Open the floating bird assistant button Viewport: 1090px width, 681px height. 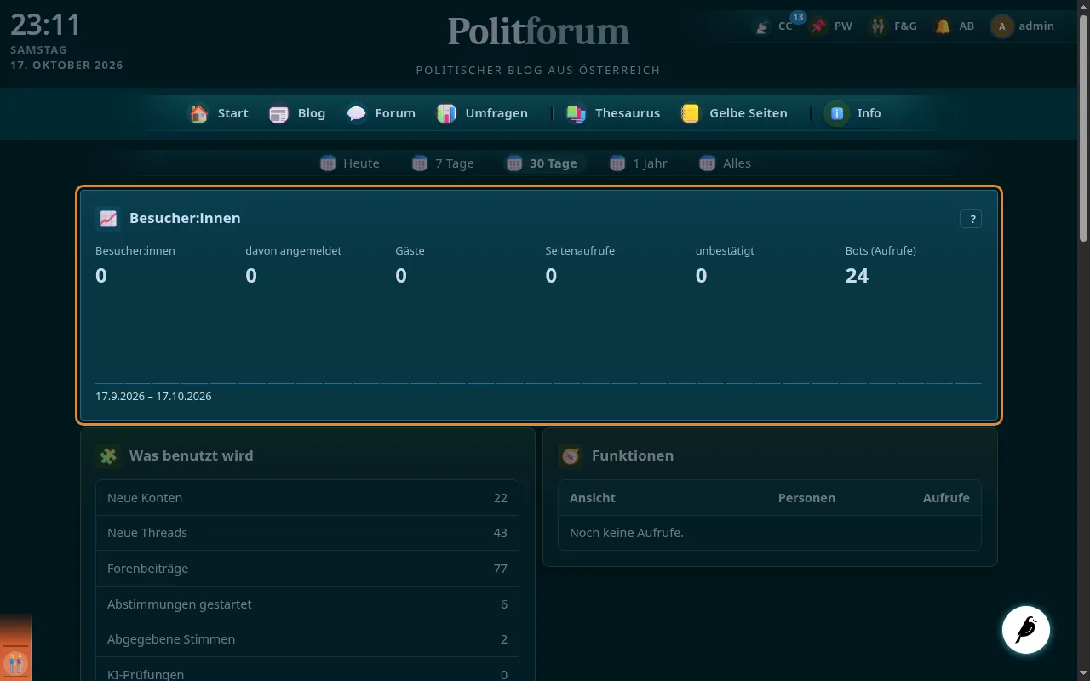(x=1026, y=630)
